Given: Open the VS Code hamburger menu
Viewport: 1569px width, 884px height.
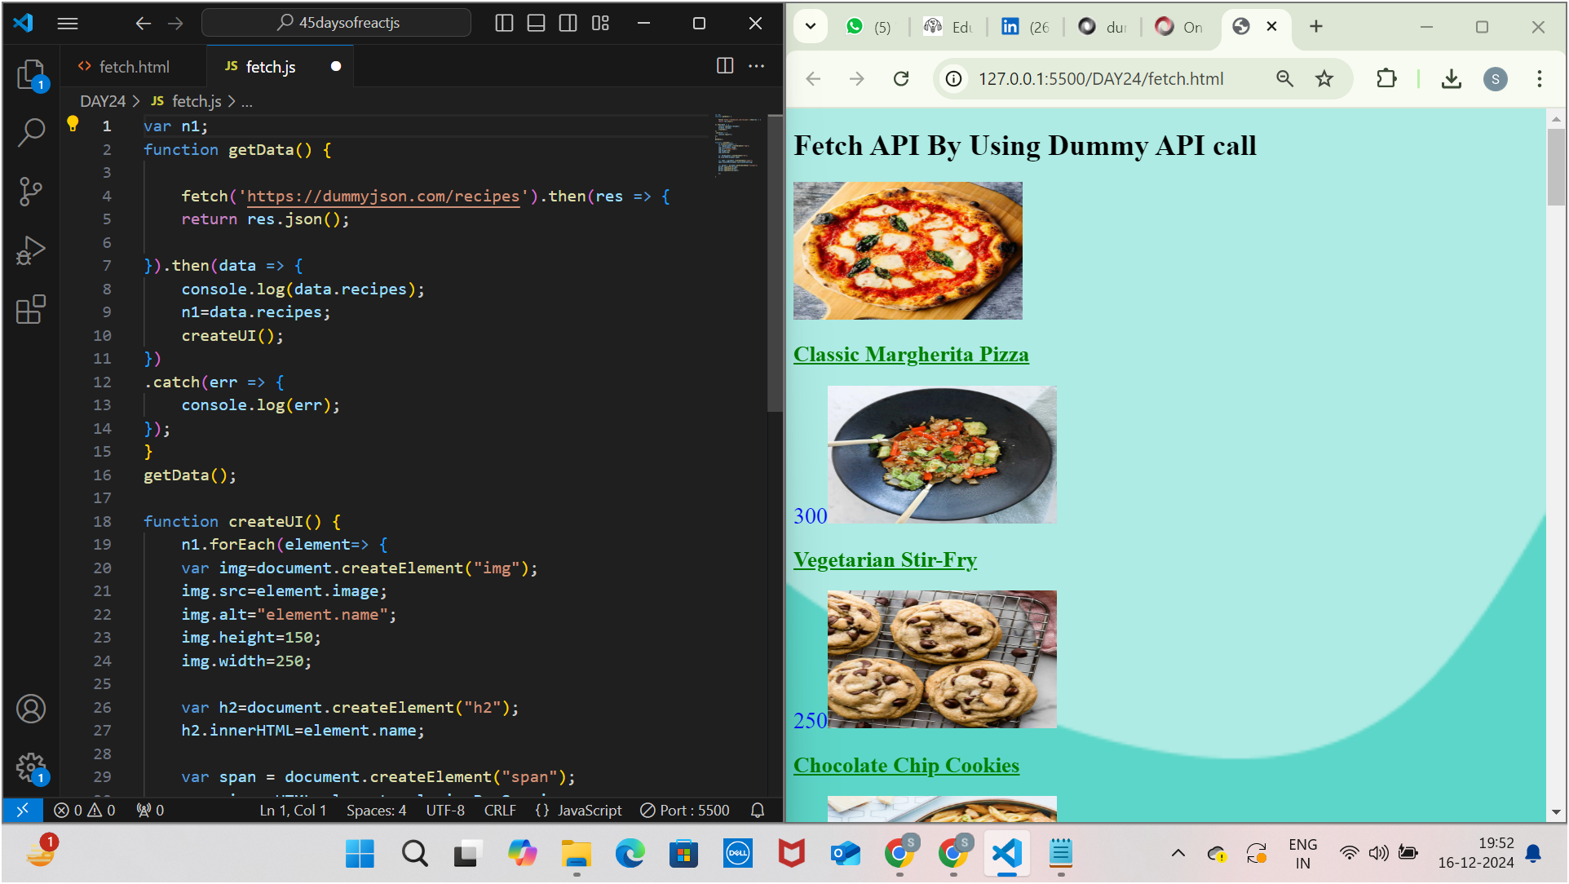Looking at the screenshot, I should (x=68, y=23).
